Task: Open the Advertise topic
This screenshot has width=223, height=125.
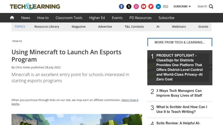Action: click(x=105, y=27)
